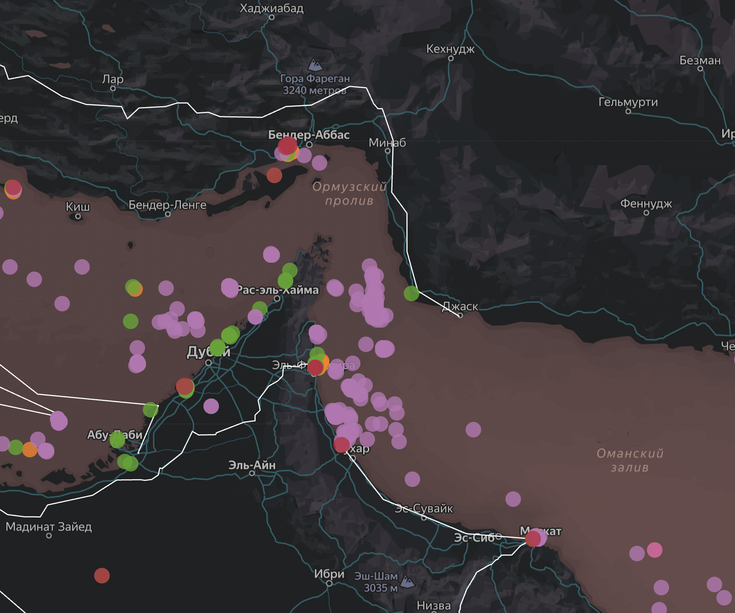Click the Безман city label
The width and height of the screenshot is (735, 613).
700,60
